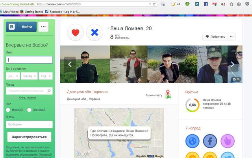
Task: Open the Я хочу Выберите dropdown
Action: pos(29,125)
